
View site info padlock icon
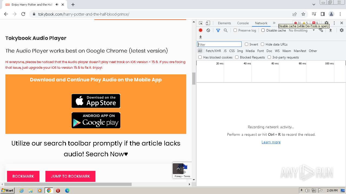point(34,14)
